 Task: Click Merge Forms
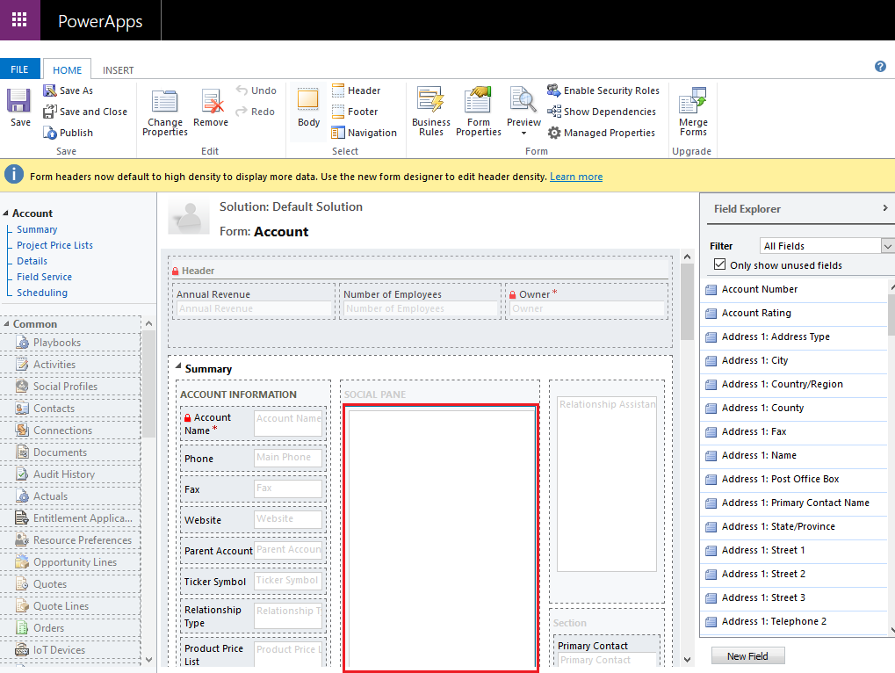(x=693, y=112)
